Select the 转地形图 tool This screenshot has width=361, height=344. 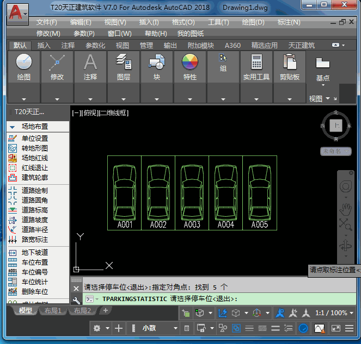coord(35,148)
